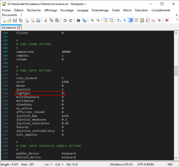This screenshot has height=167, width=179.
Task: Click the scrollbar up arrow
Action: [x=176, y=33]
